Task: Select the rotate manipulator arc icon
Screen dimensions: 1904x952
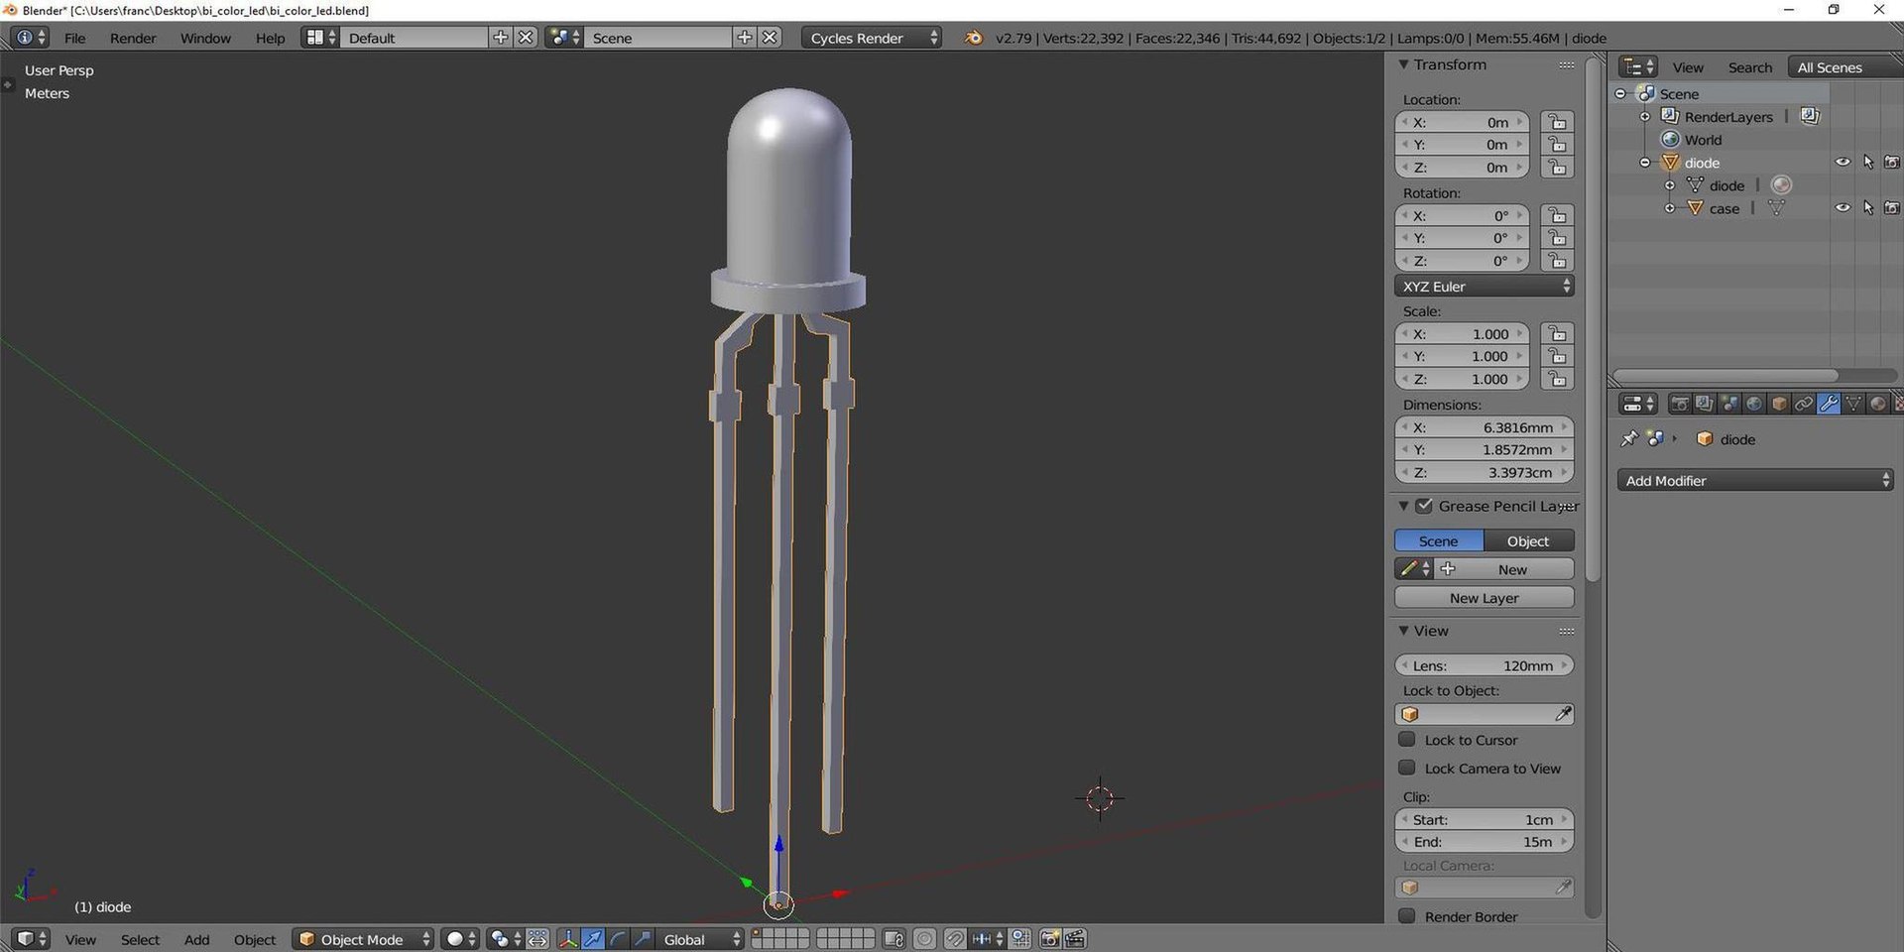Action: coord(618,939)
